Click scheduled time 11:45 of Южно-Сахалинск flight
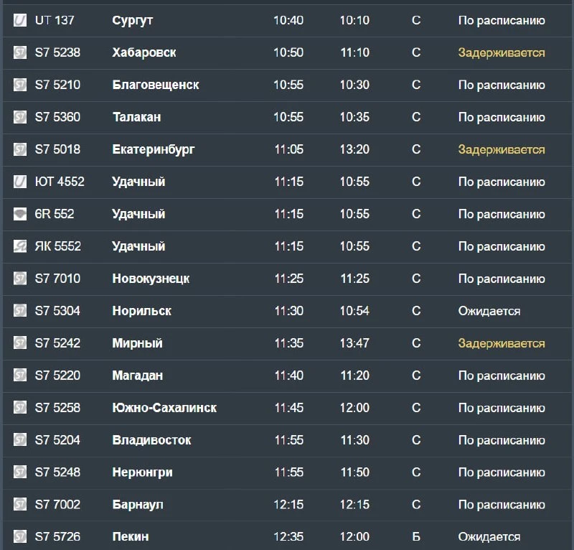 tap(289, 407)
